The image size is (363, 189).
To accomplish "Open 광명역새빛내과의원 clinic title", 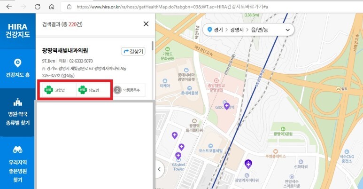I will pyautogui.click(x=65, y=51).
